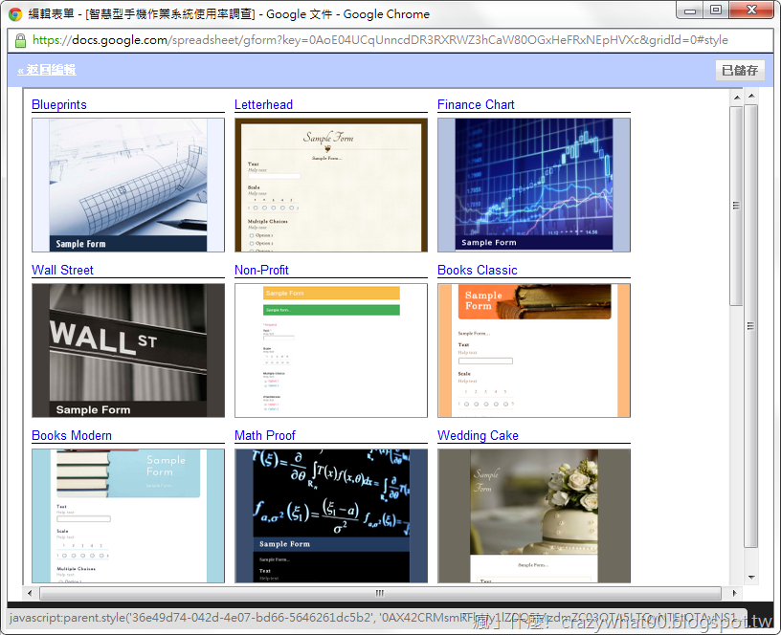Click outer page scrollbar down arrow
Screen dimensions: 781x635
pyautogui.click(x=751, y=578)
